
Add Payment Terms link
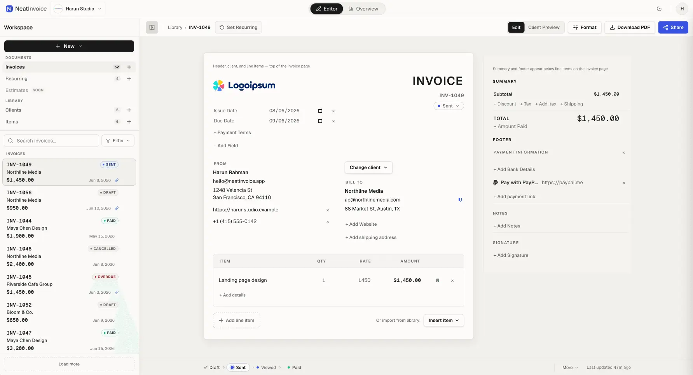coord(232,133)
